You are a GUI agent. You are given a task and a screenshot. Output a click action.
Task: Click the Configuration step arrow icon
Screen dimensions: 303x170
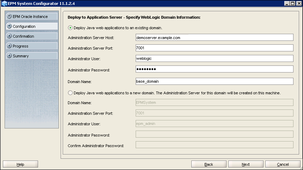[9, 26]
